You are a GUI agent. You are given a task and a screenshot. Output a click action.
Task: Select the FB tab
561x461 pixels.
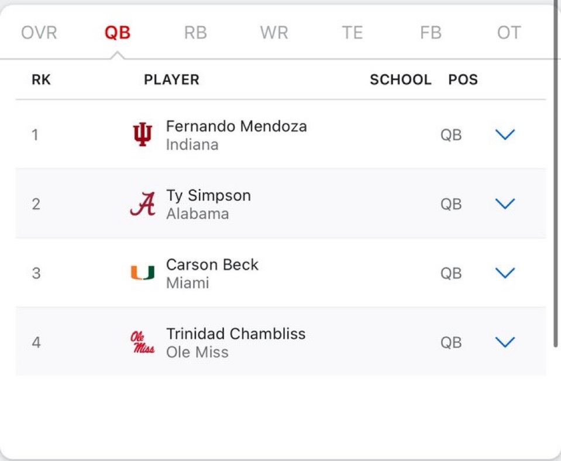pyautogui.click(x=431, y=33)
